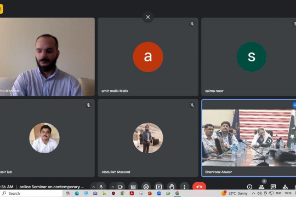Open the network connection tray icon

(271, 193)
